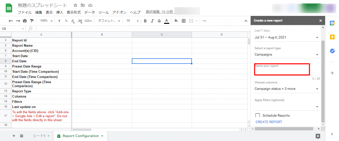The width and height of the screenshot is (339, 141).
Task: Open the merge cells dropdown arrow
Action: [x=197, y=21]
